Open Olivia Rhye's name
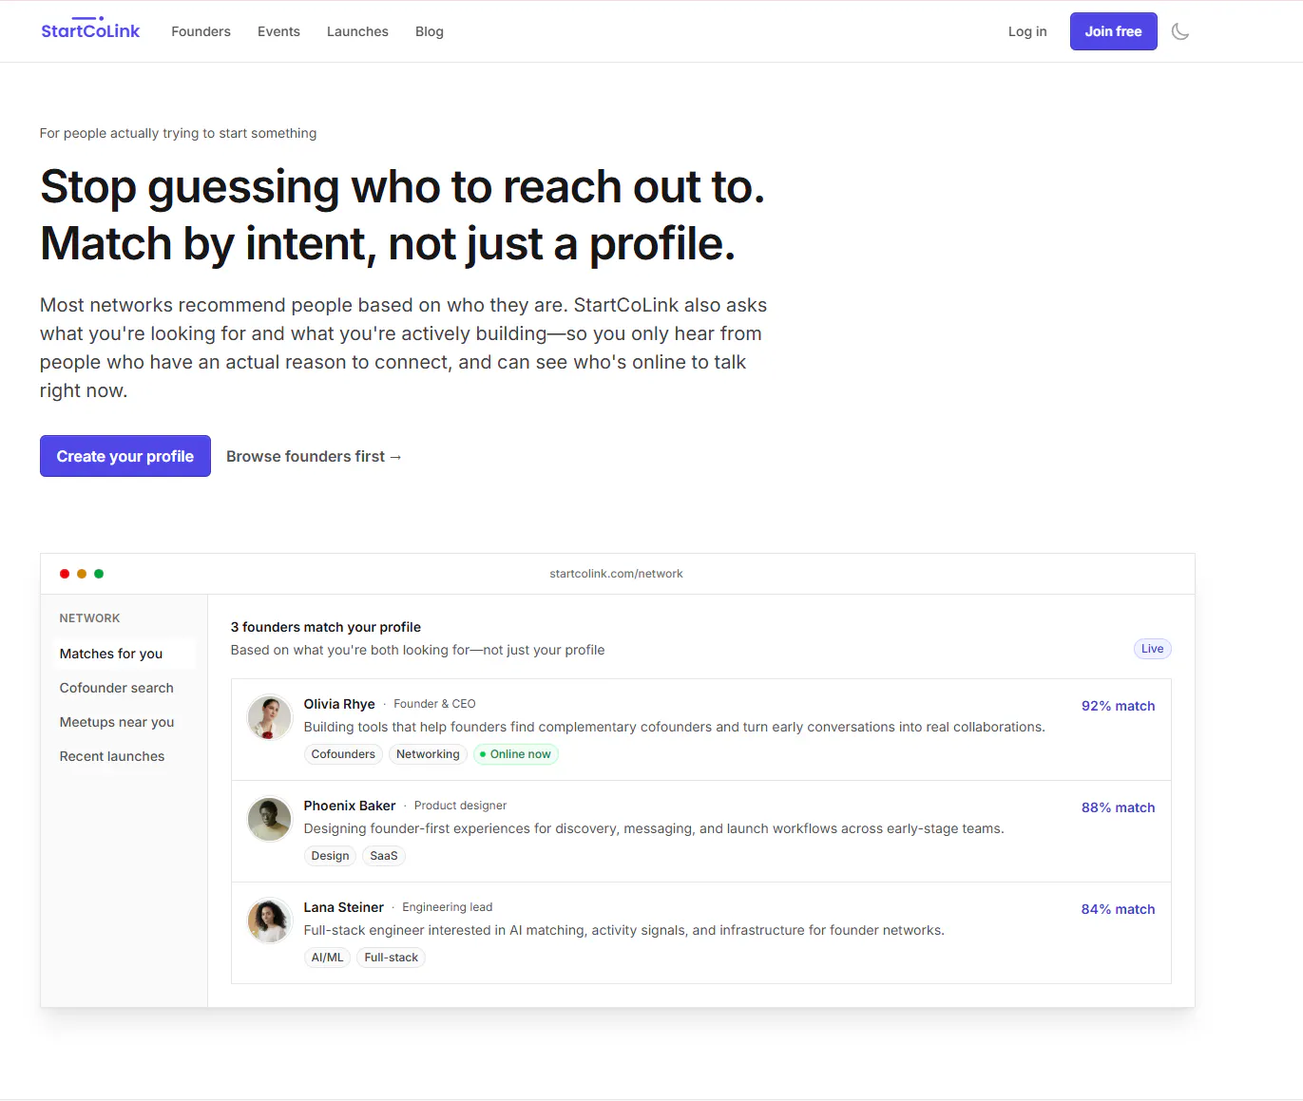The image size is (1303, 1101). 339,704
